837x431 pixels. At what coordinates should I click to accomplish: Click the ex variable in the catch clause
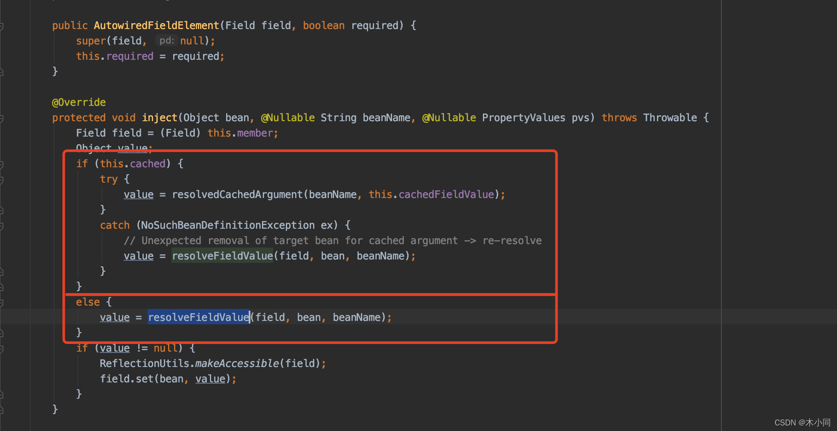(x=327, y=225)
